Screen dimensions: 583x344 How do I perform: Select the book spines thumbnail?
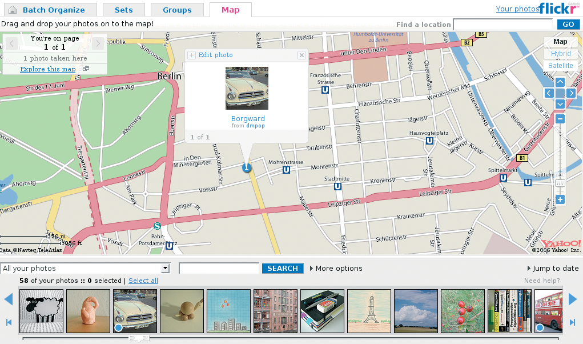point(510,311)
